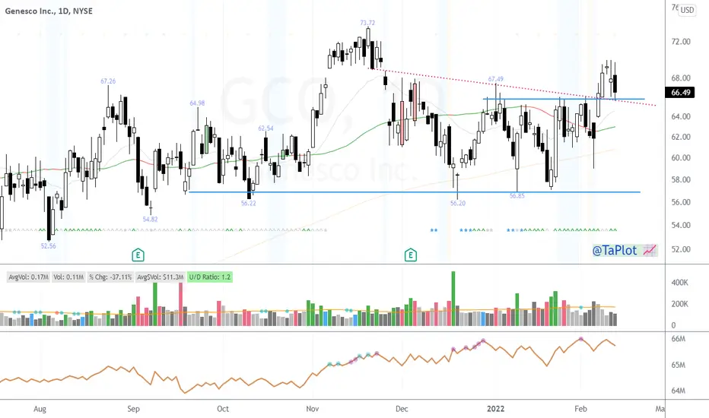Select the 62.54 price label
The width and height of the screenshot is (709, 418).
[x=266, y=128]
